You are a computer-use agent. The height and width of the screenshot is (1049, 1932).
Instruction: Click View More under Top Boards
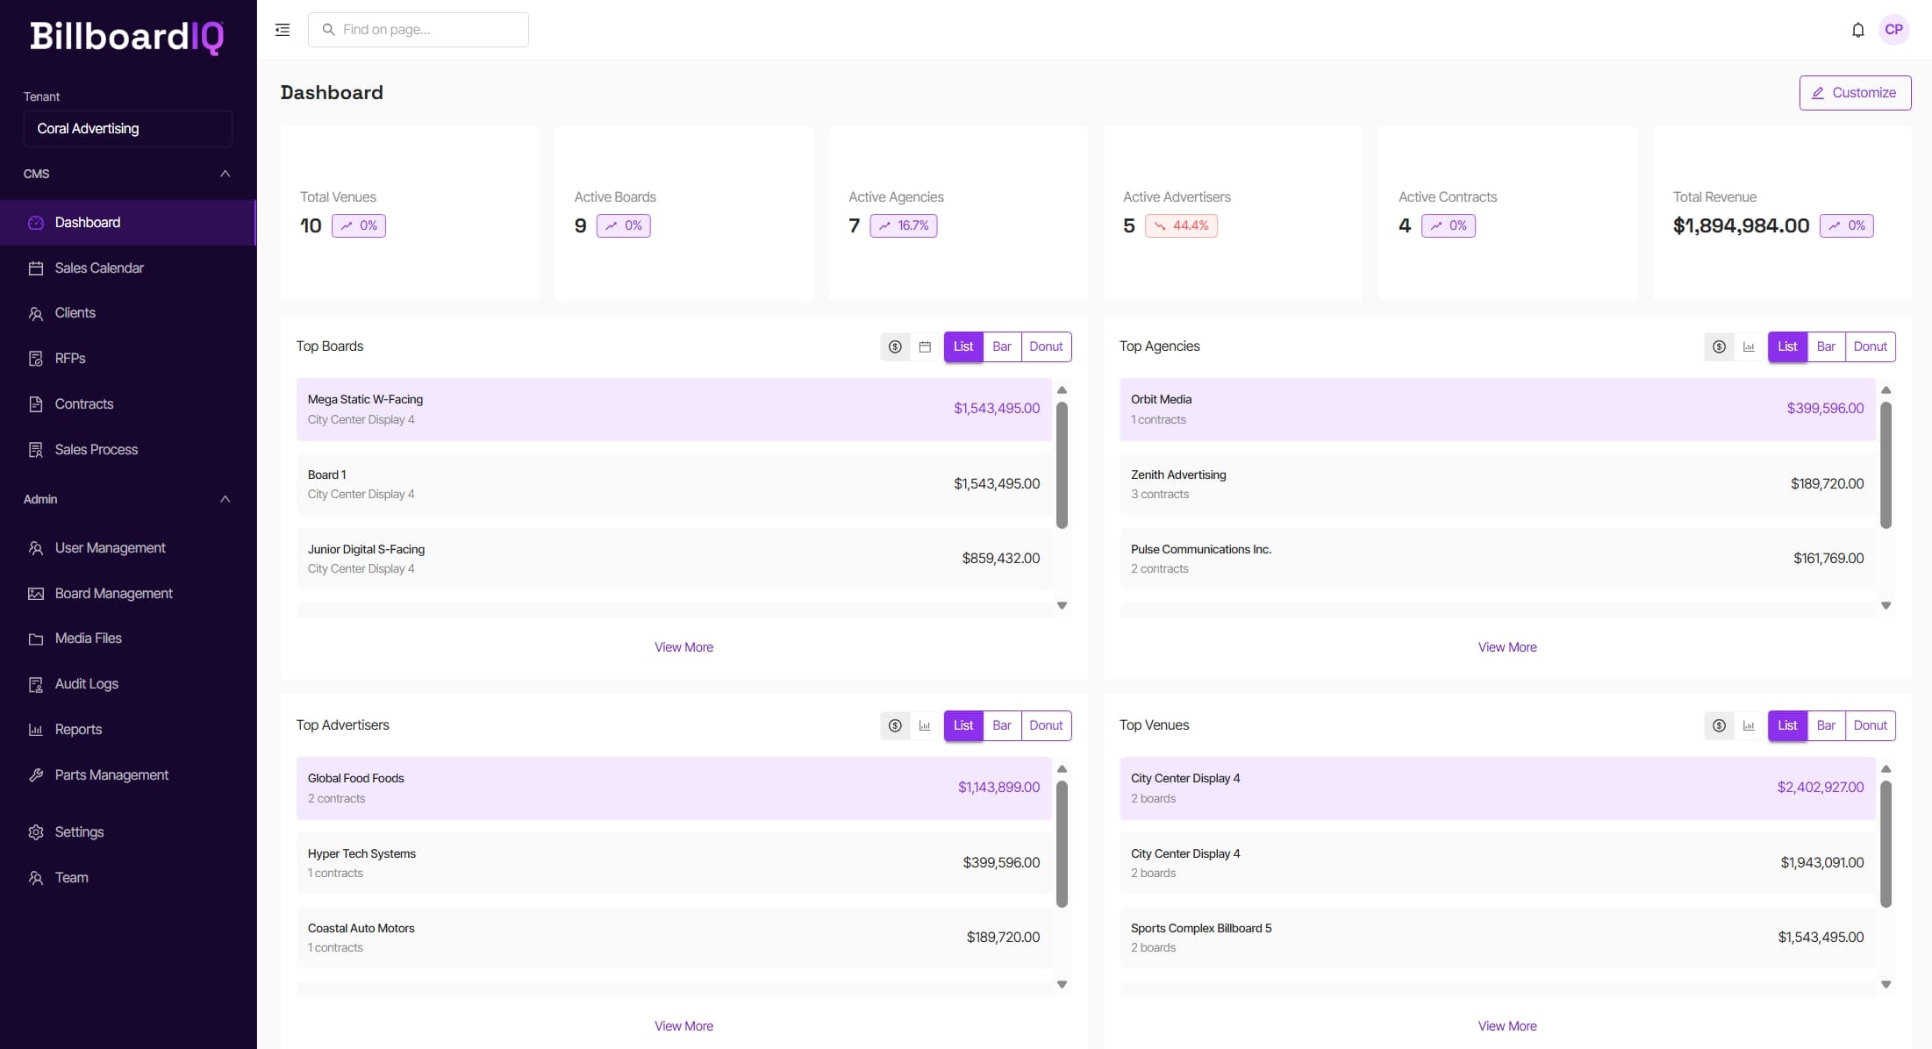coord(683,647)
